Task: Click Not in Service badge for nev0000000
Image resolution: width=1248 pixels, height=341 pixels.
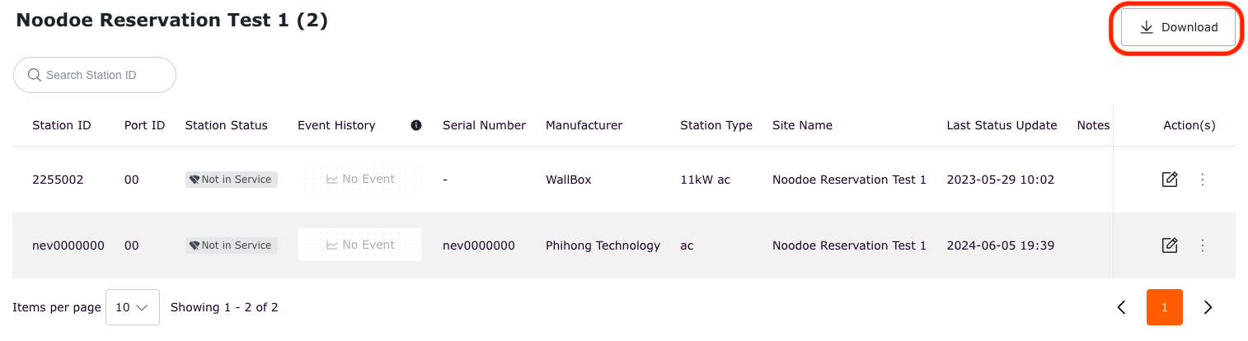Action: pos(231,245)
